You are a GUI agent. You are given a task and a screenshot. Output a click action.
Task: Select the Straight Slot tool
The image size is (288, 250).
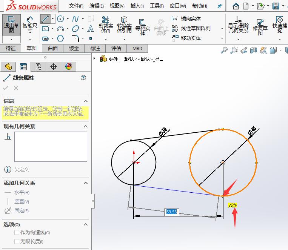[45, 38]
